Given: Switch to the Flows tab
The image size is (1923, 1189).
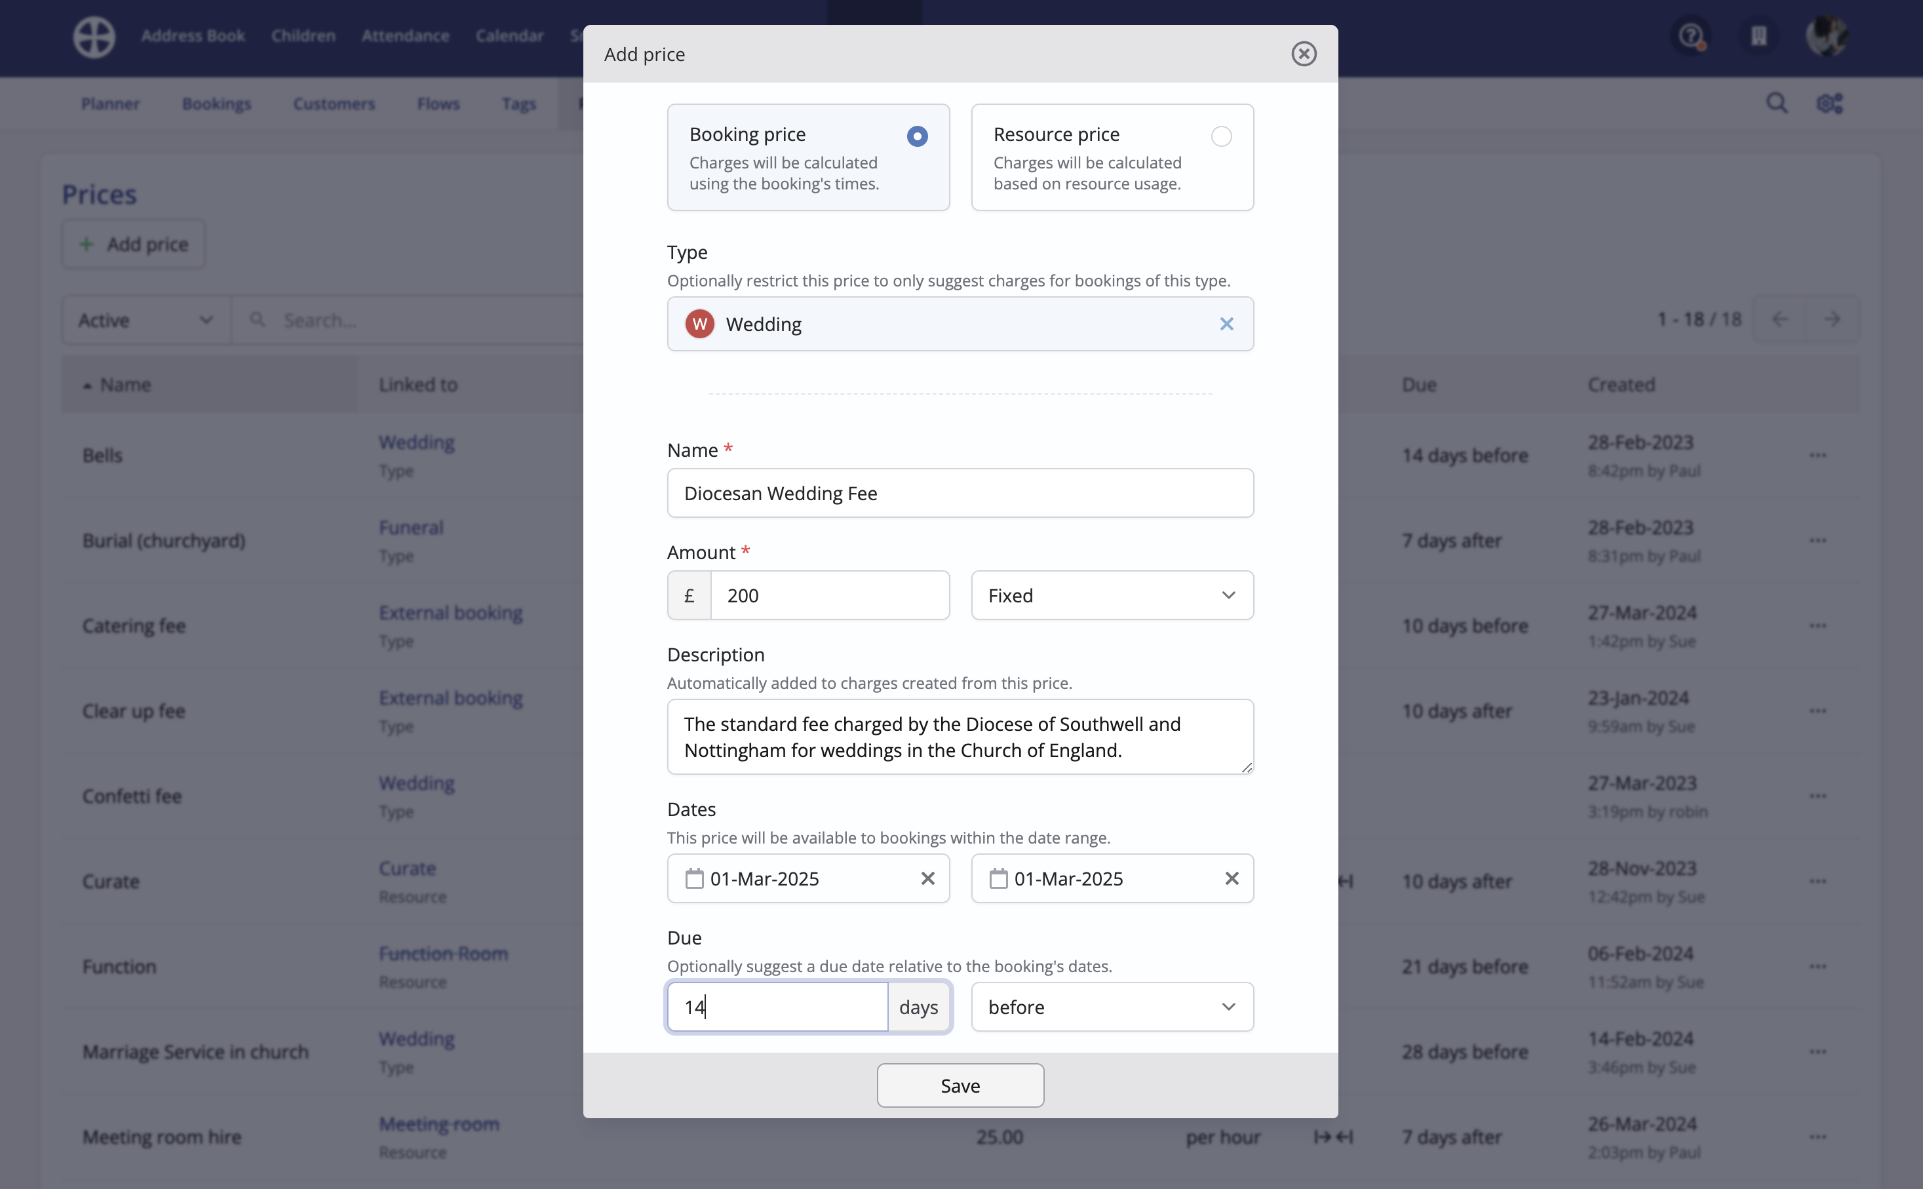Looking at the screenshot, I should 438,104.
